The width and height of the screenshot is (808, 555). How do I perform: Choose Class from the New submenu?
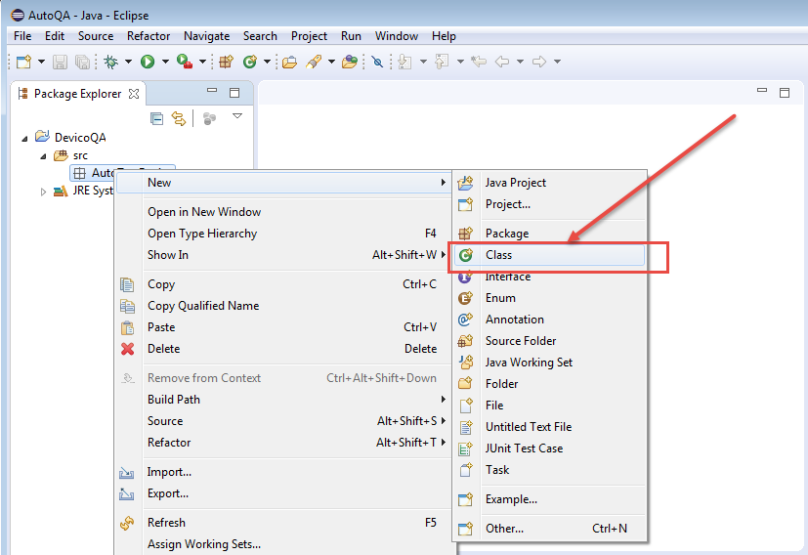click(549, 255)
